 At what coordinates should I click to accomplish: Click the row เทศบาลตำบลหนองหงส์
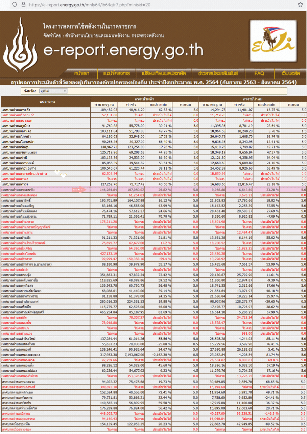[153, 387]
